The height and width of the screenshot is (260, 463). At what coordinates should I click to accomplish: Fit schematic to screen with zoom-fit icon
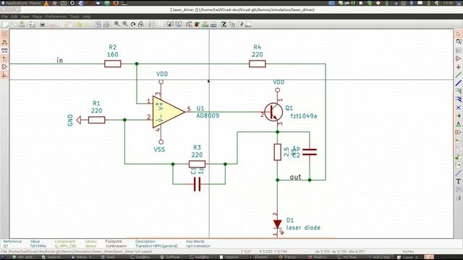click(141, 25)
